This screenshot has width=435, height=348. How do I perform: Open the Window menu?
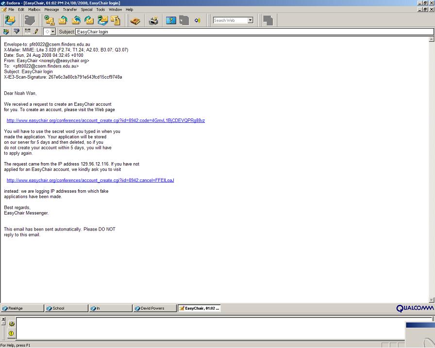(x=115, y=9)
